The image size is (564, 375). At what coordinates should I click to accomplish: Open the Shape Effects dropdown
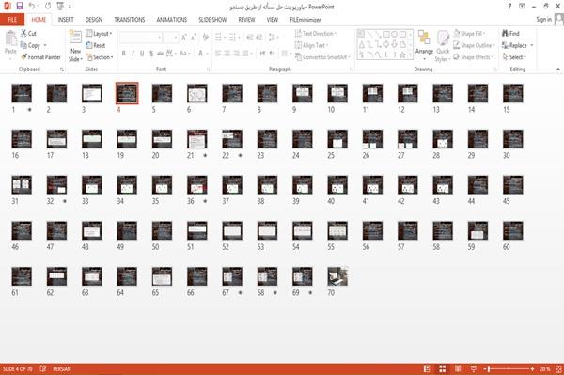474,57
